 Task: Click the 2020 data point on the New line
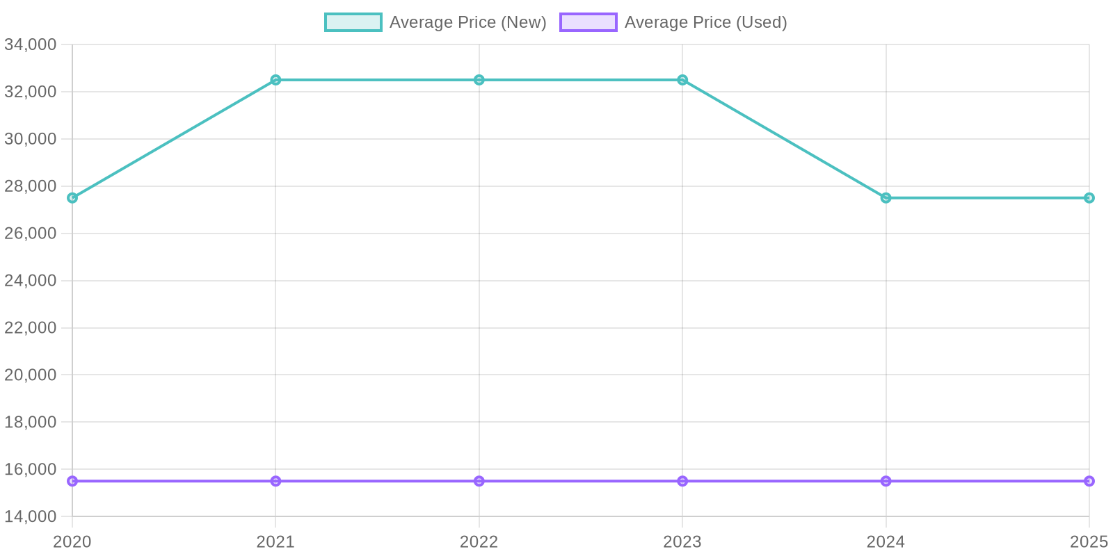(x=72, y=198)
